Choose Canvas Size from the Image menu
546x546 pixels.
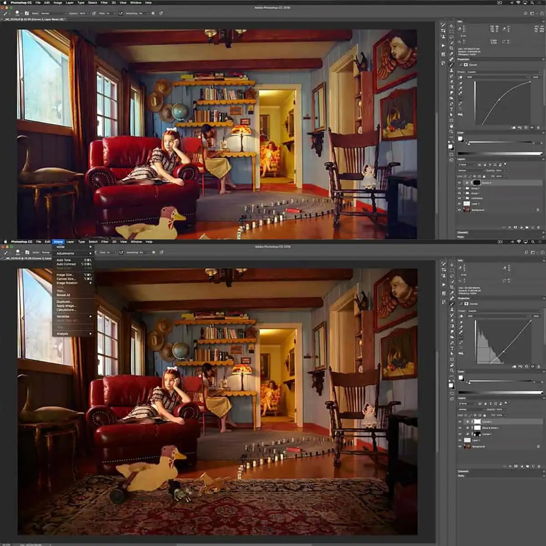pyautogui.click(x=73, y=279)
